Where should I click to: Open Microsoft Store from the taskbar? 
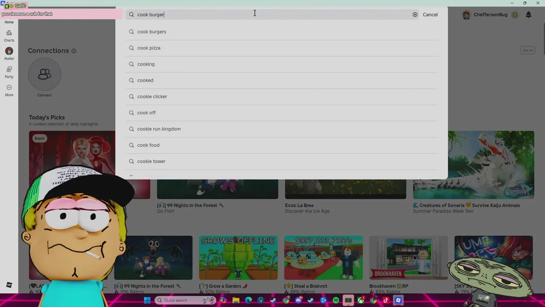(x=261, y=300)
